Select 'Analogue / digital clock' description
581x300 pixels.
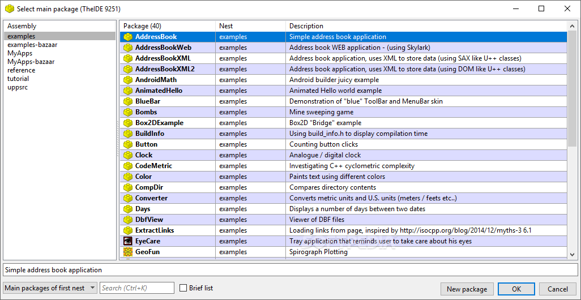pos(325,155)
